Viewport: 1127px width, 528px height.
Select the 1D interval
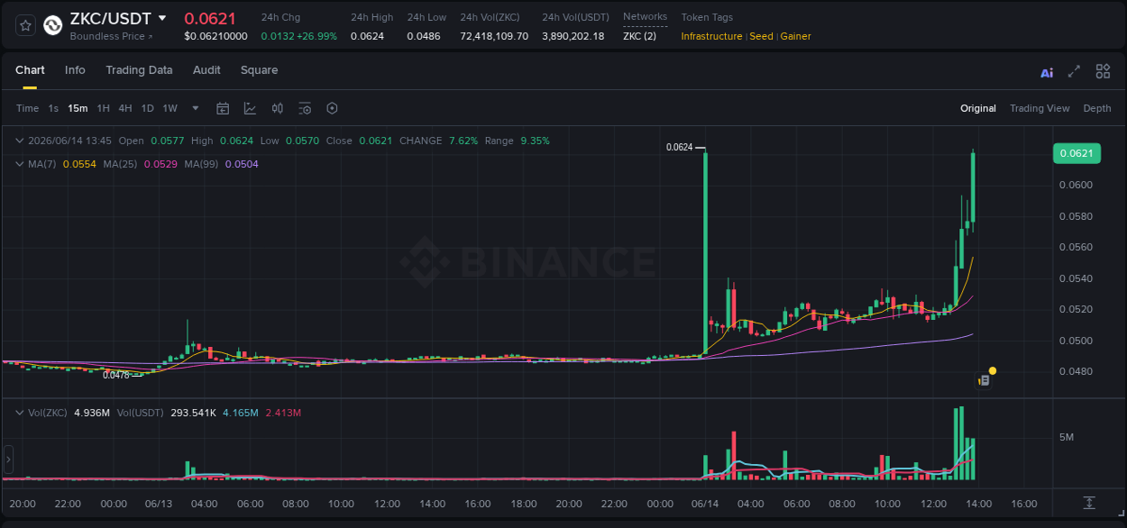tap(147, 108)
